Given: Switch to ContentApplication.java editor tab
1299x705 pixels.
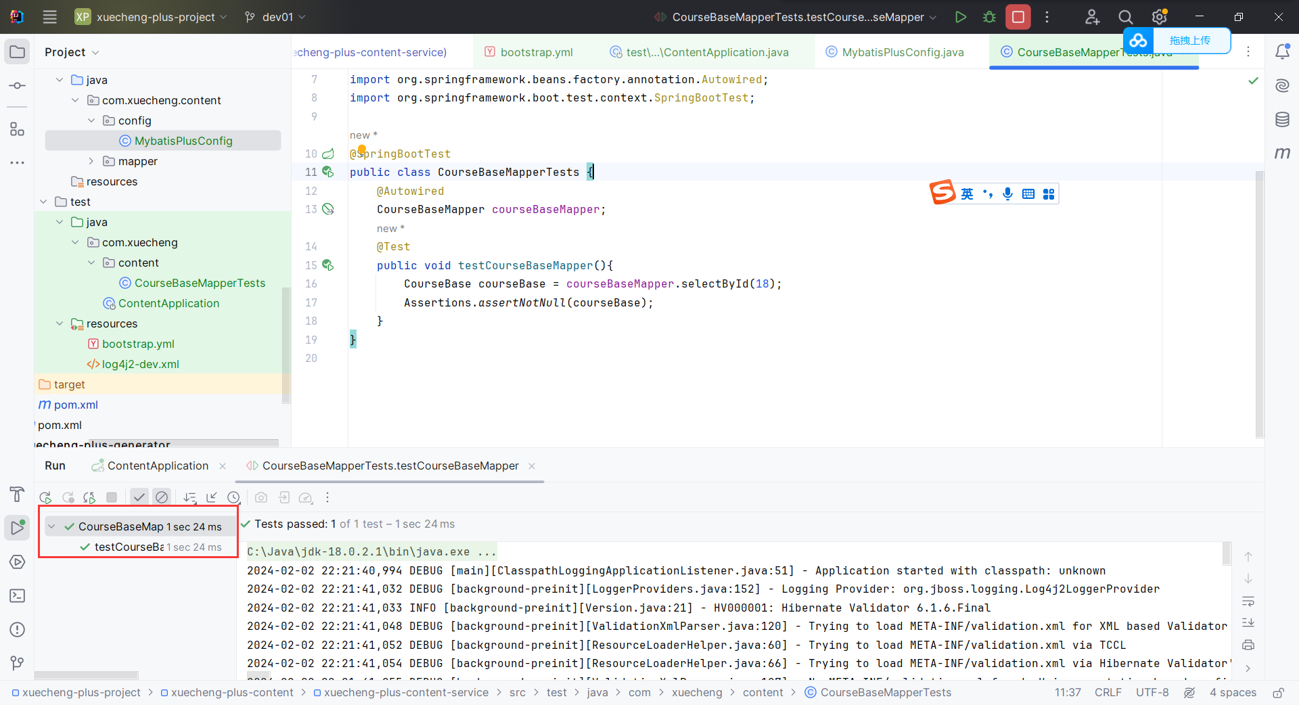Looking at the screenshot, I should pyautogui.click(x=700, y=52).
